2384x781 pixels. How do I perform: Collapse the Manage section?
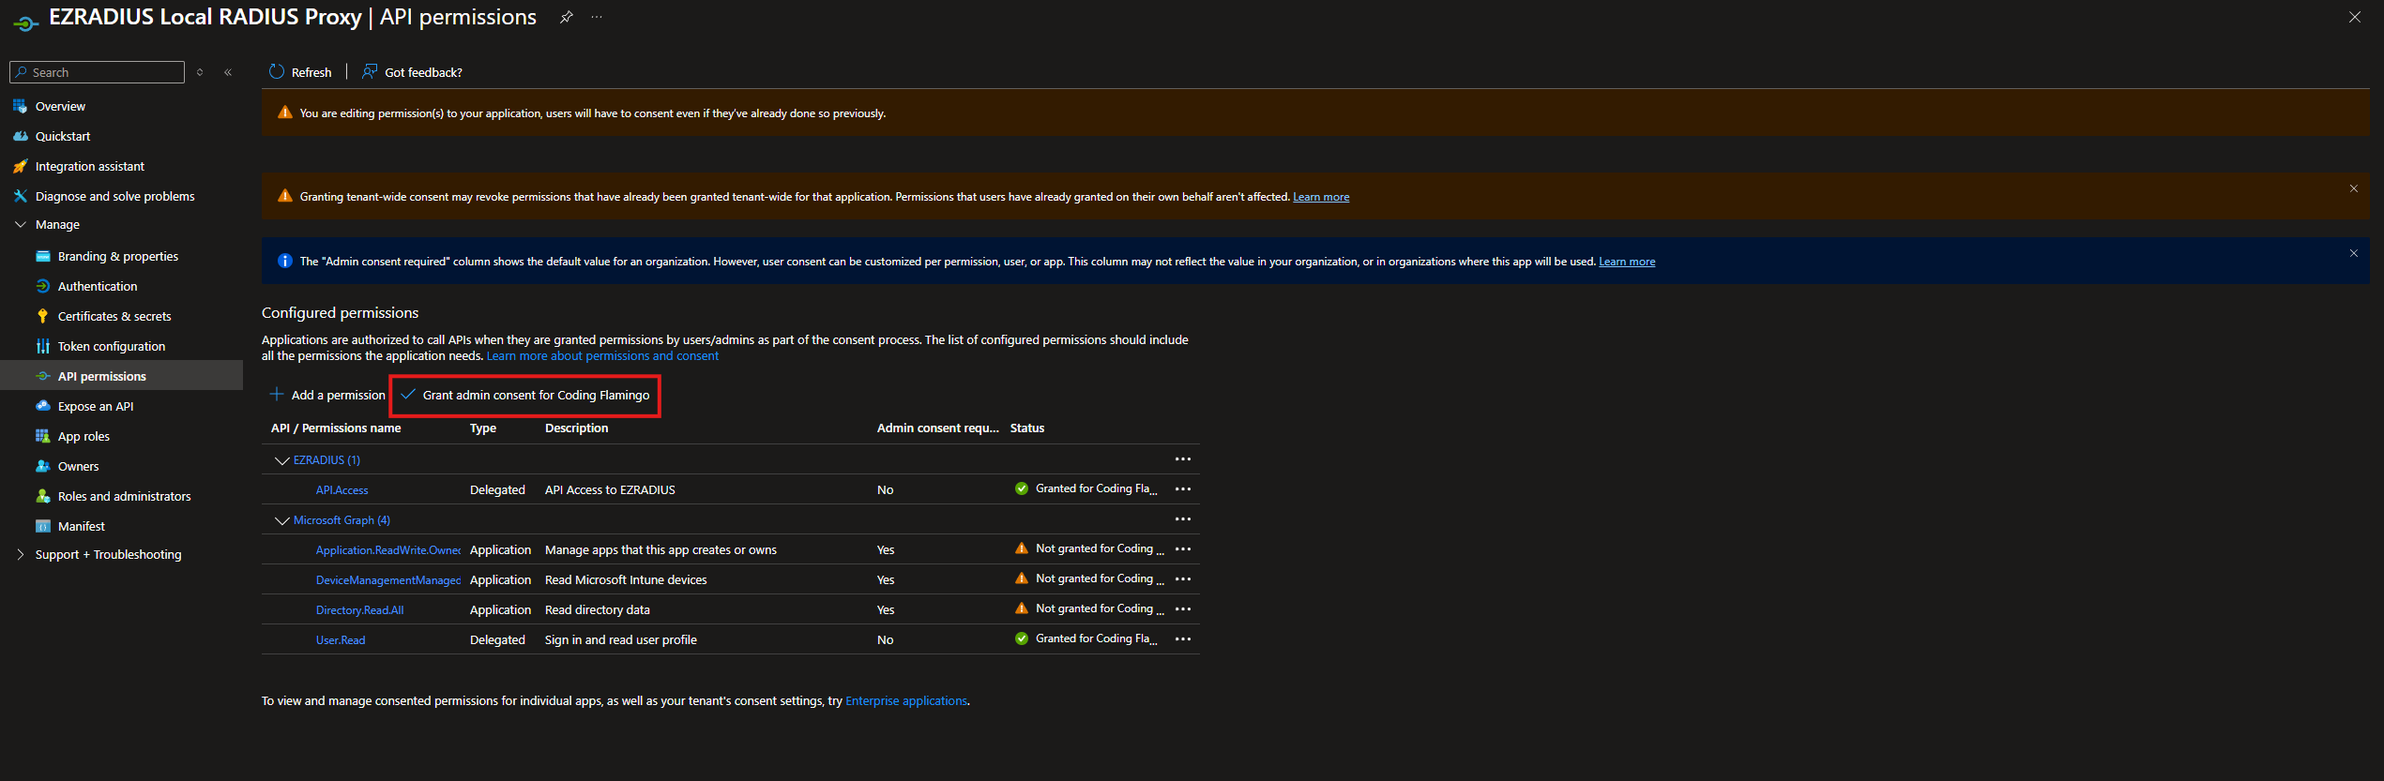coord(21,224)
